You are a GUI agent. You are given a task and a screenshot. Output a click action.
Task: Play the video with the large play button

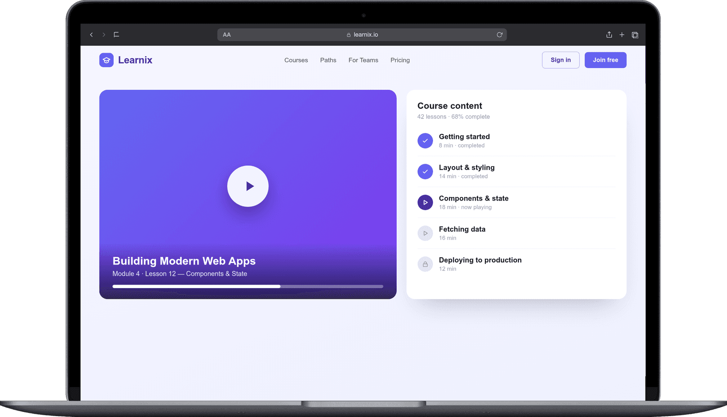[248, 186]
